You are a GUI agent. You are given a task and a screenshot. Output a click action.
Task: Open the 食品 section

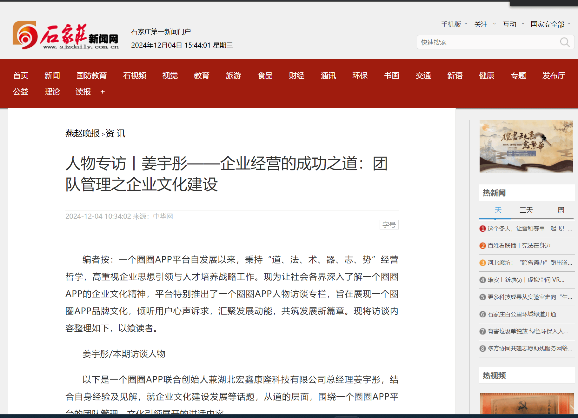click(265, 76)
